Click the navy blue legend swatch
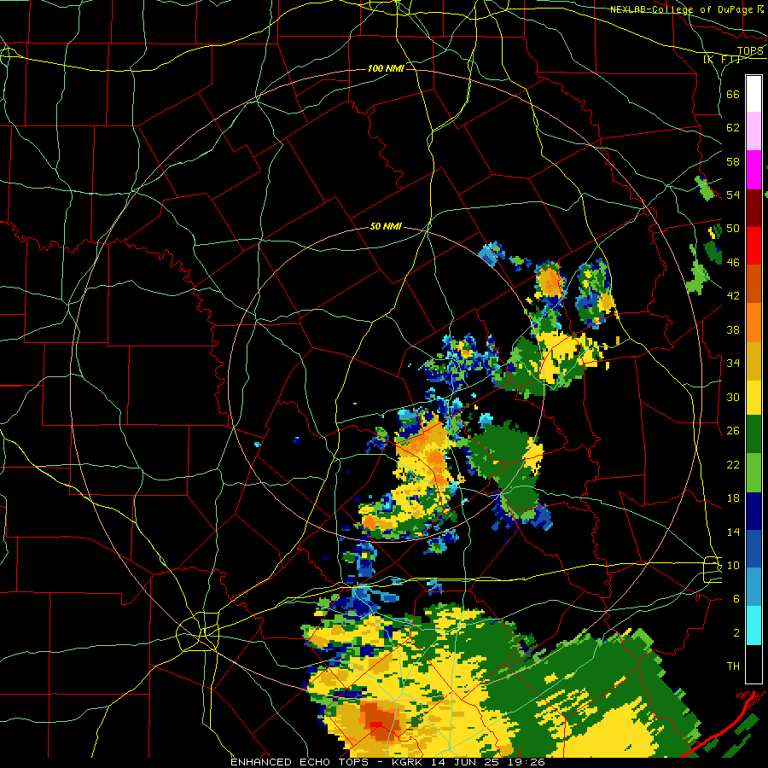 tap(753, 511)
